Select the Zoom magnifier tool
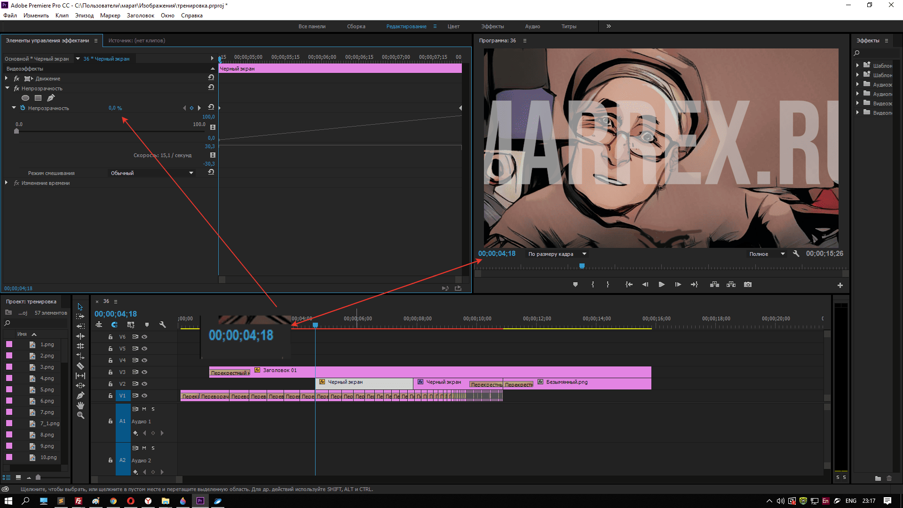 point(80,415)
